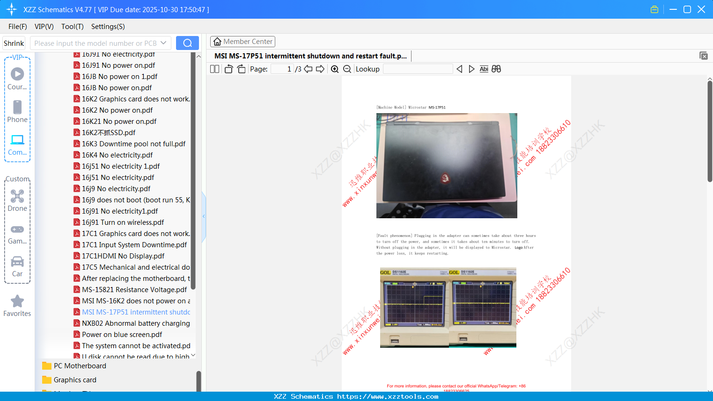Image resolution: width=713 pixels, height=401 pixels.
Task: Click the page number field
Action: coord(282,69)
